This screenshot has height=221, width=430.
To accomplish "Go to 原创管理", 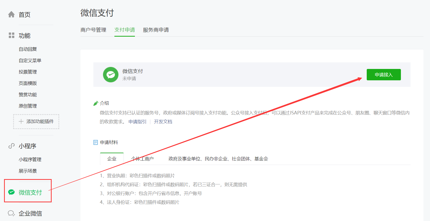I will [28, 106].
